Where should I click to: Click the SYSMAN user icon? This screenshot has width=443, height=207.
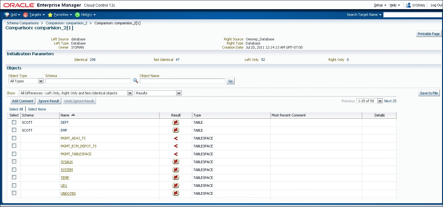408,5
